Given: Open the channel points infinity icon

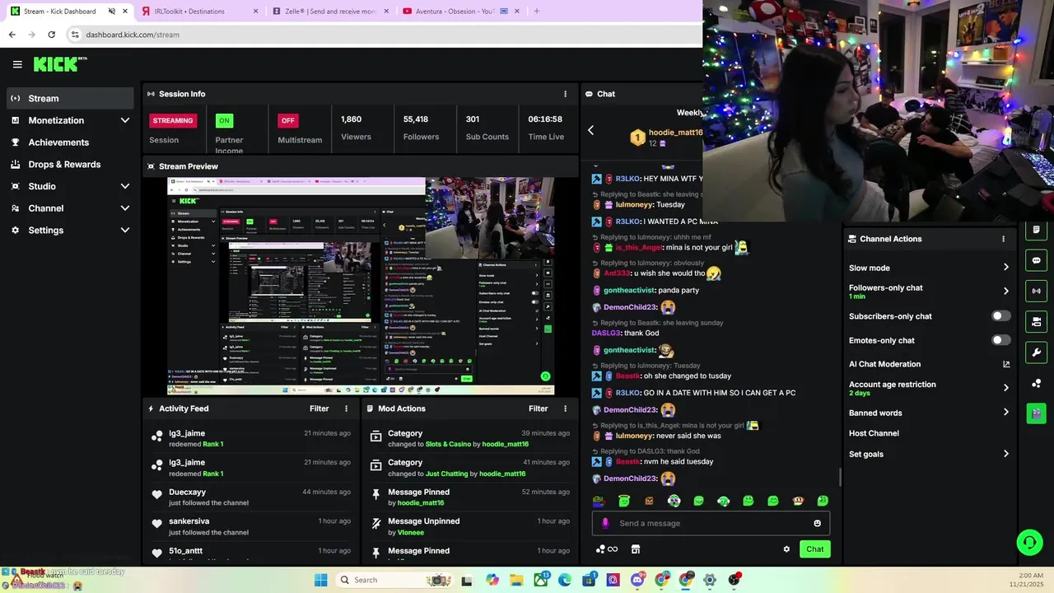Looking at the screenshot, I should pos(607,549).
